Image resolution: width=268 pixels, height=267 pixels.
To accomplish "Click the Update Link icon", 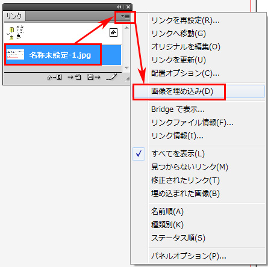I will 94,77.
